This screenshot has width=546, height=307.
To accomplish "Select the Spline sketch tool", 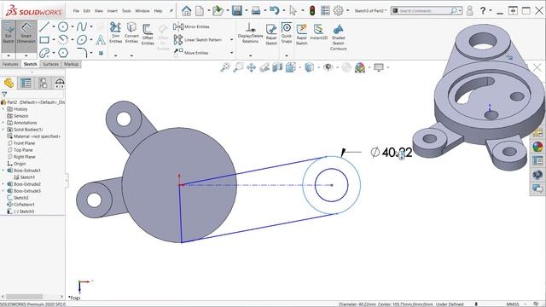I will click(82, 26).
